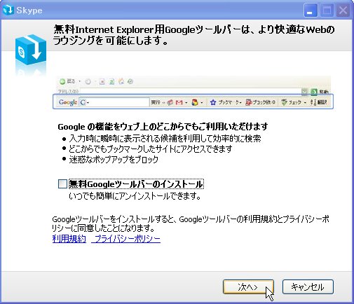Image resolution: width=354 pixels, height=304 pixels.
Task: Close the Skype installer window
Action: pos(343,11)
